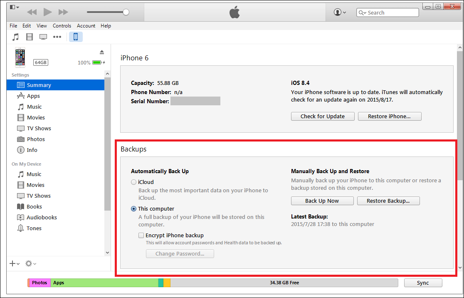Open the Edit menu
The height and width of the screenshot is (298, 464).
[27, 26]
